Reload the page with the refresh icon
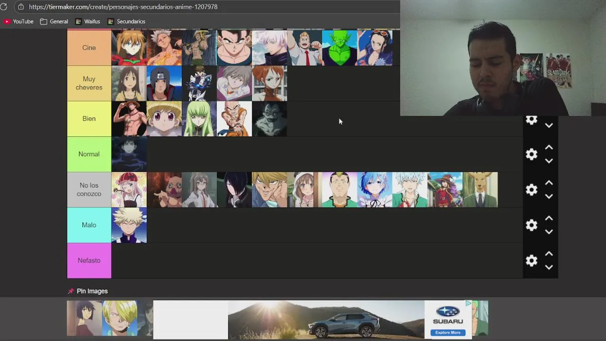This screenshot has height=341, width=606. [4, 7]
